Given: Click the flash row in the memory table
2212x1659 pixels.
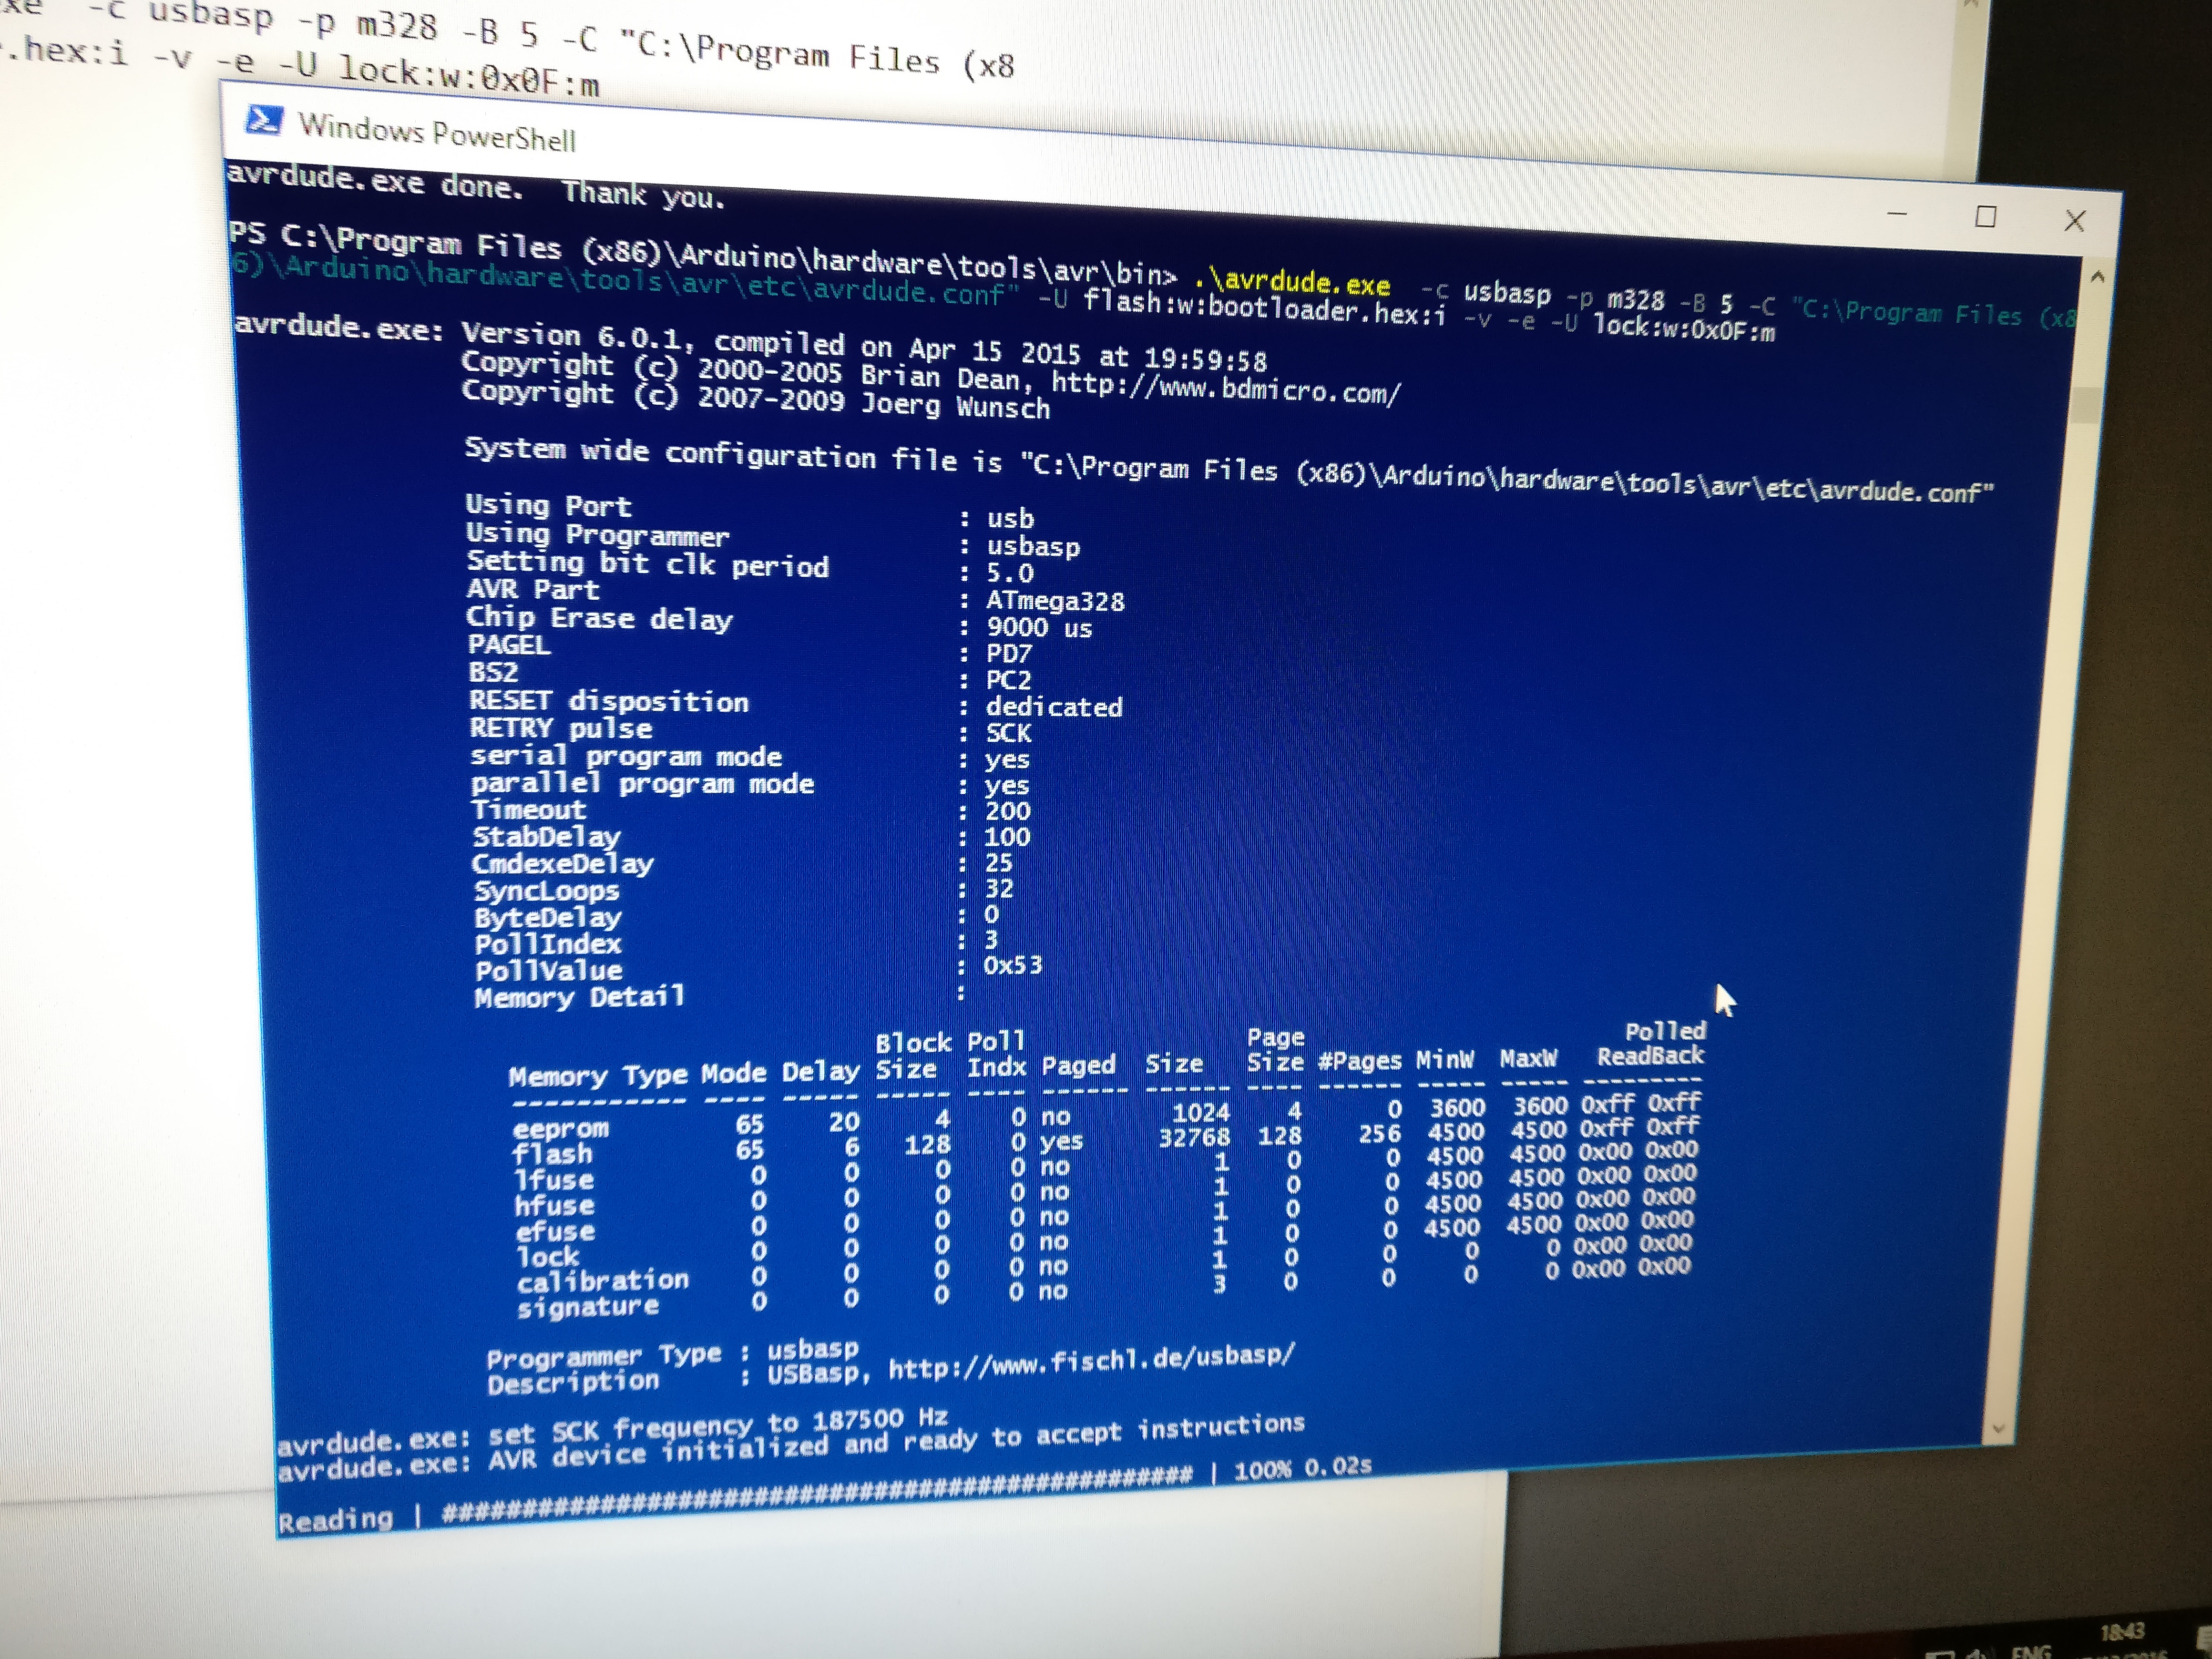Looking at the screenshot, I should pos(552,1153).
